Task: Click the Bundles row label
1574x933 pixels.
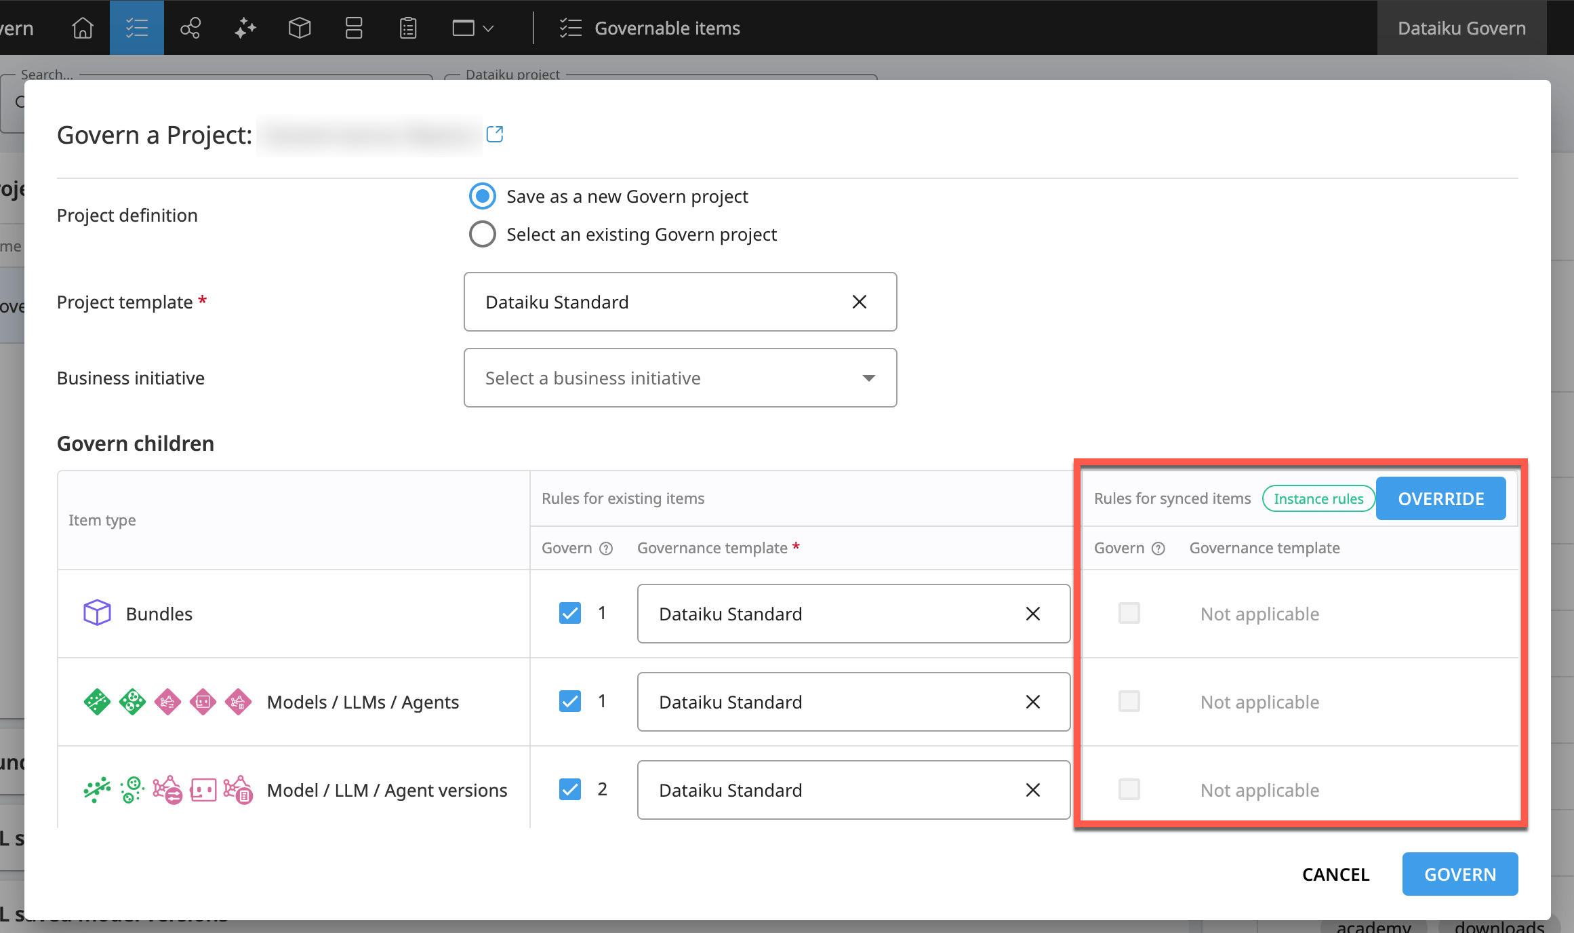Action: 159,614
